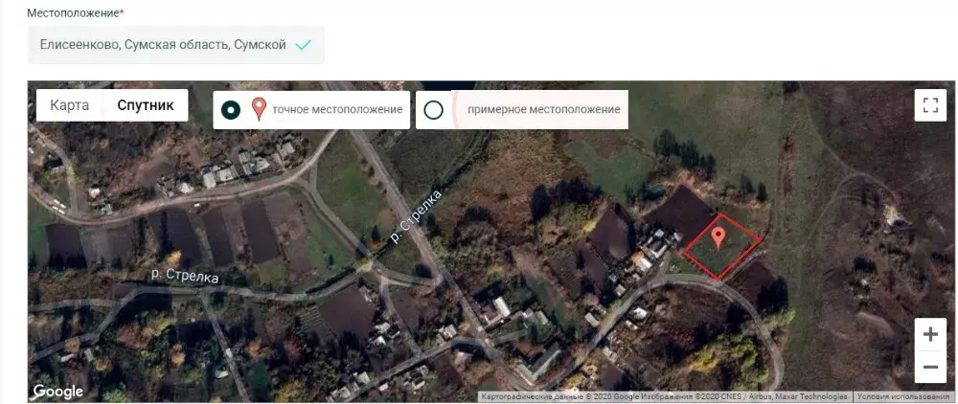Viewport: 958px width, 404px height.
Task: Click the Местоположение field label
Action: [x=76, y=12]
